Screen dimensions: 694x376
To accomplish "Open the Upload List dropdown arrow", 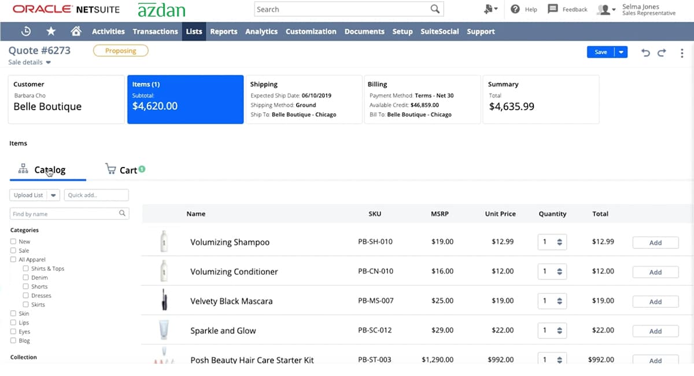I will 53,195.
